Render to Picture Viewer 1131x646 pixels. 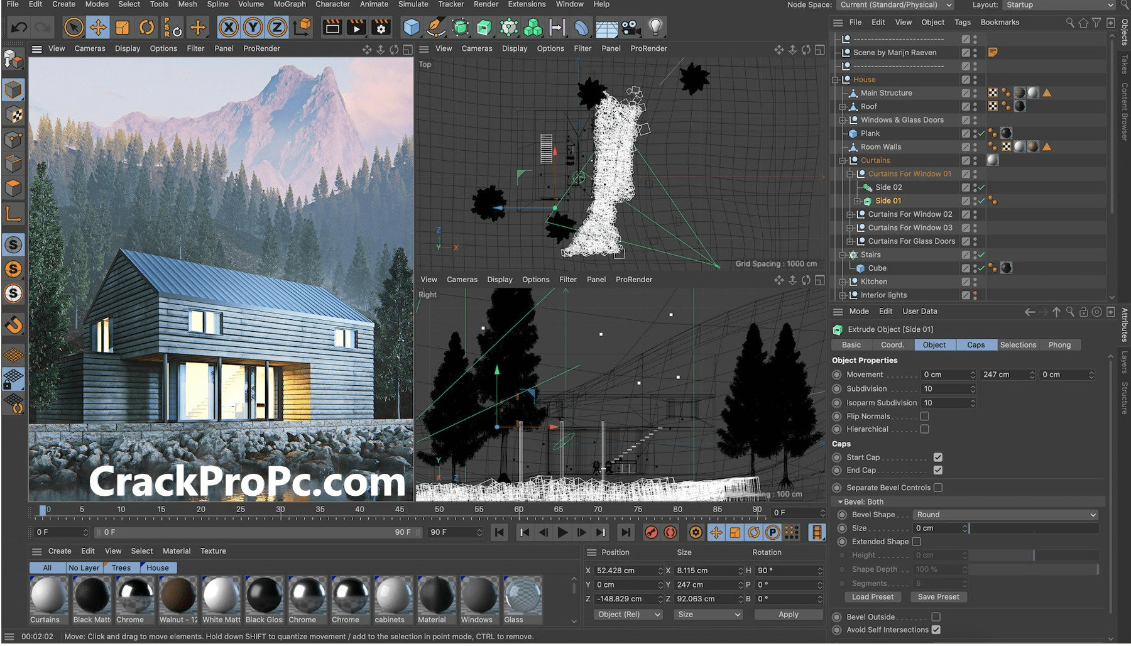pyautogui.click(x=356, y=27)
